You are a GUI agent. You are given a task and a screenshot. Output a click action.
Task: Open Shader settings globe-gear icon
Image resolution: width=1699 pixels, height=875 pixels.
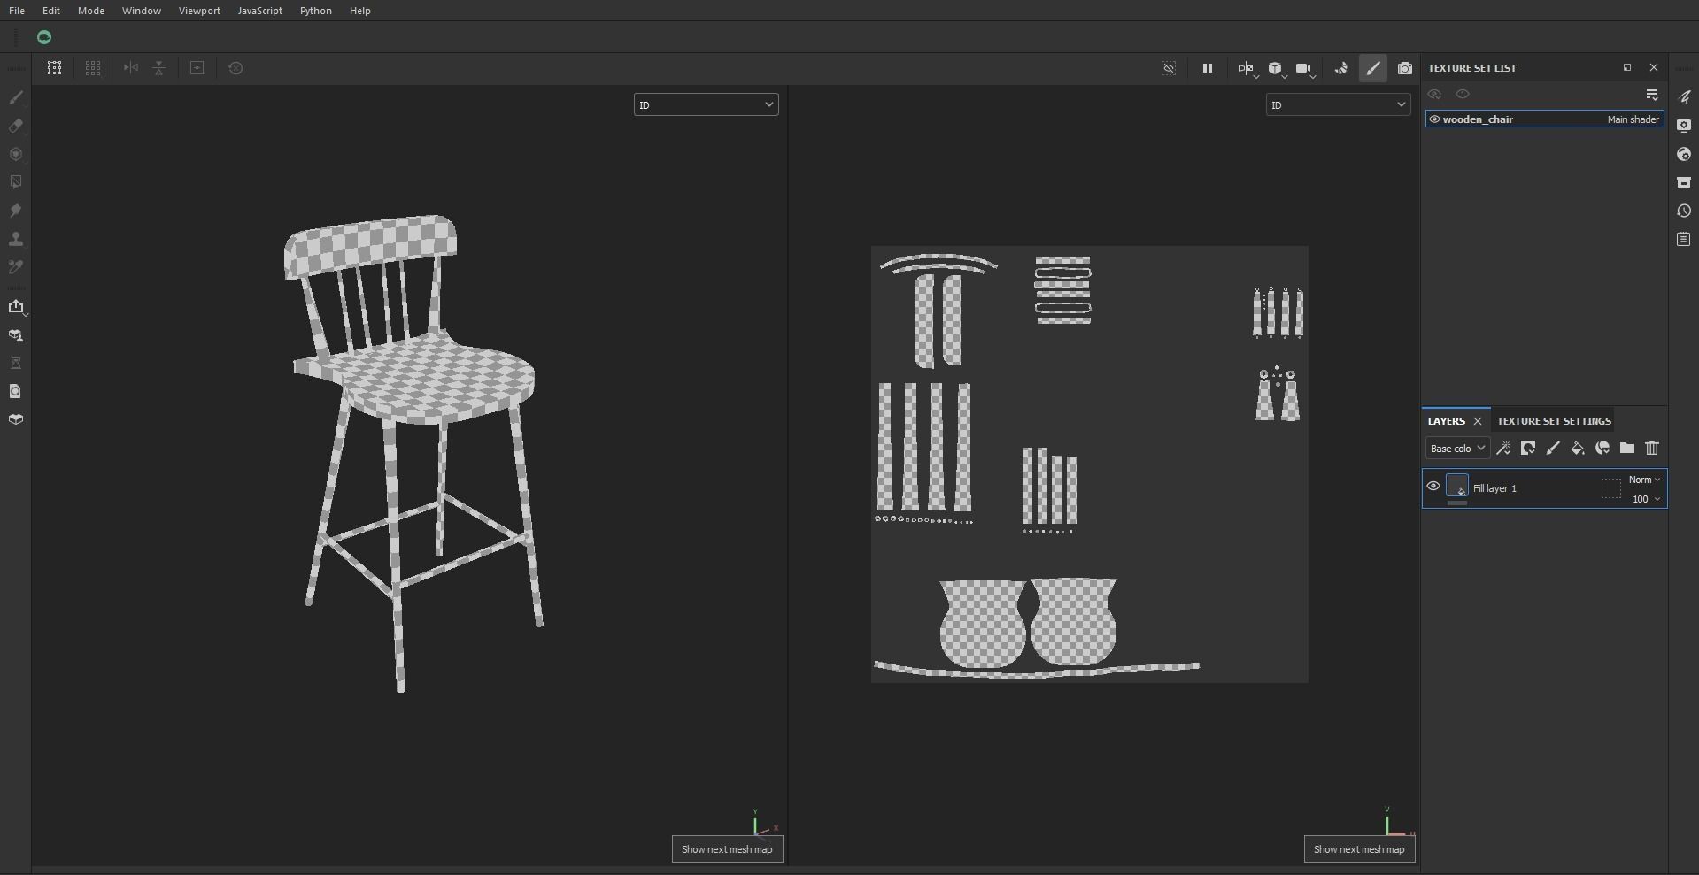coord(1684,154)
